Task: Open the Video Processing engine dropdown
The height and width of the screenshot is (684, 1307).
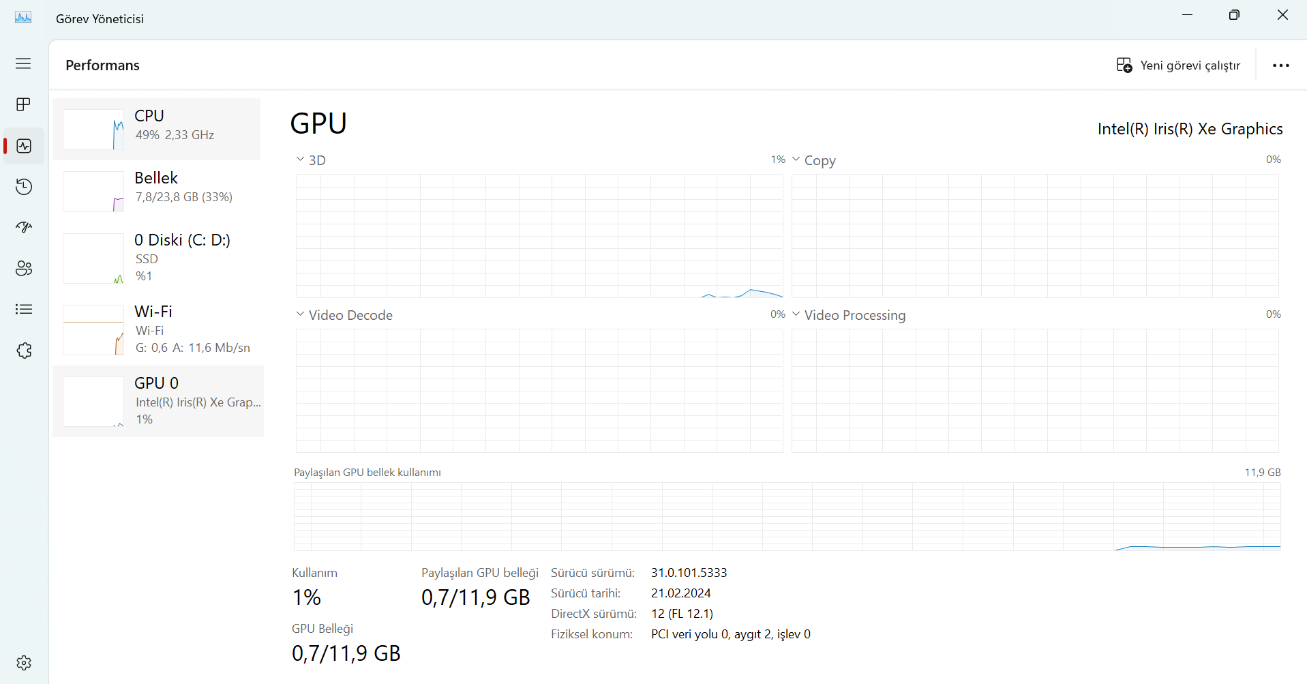Action: click(796, 314)
